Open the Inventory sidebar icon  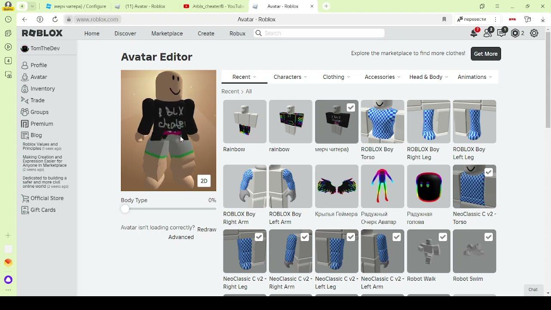25,88
